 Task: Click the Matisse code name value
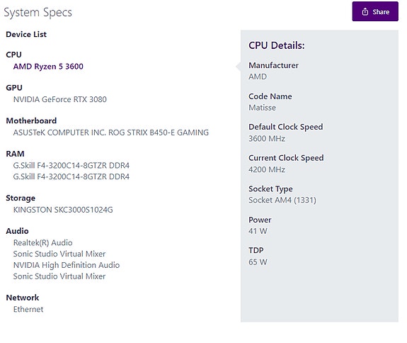[263, 108]
